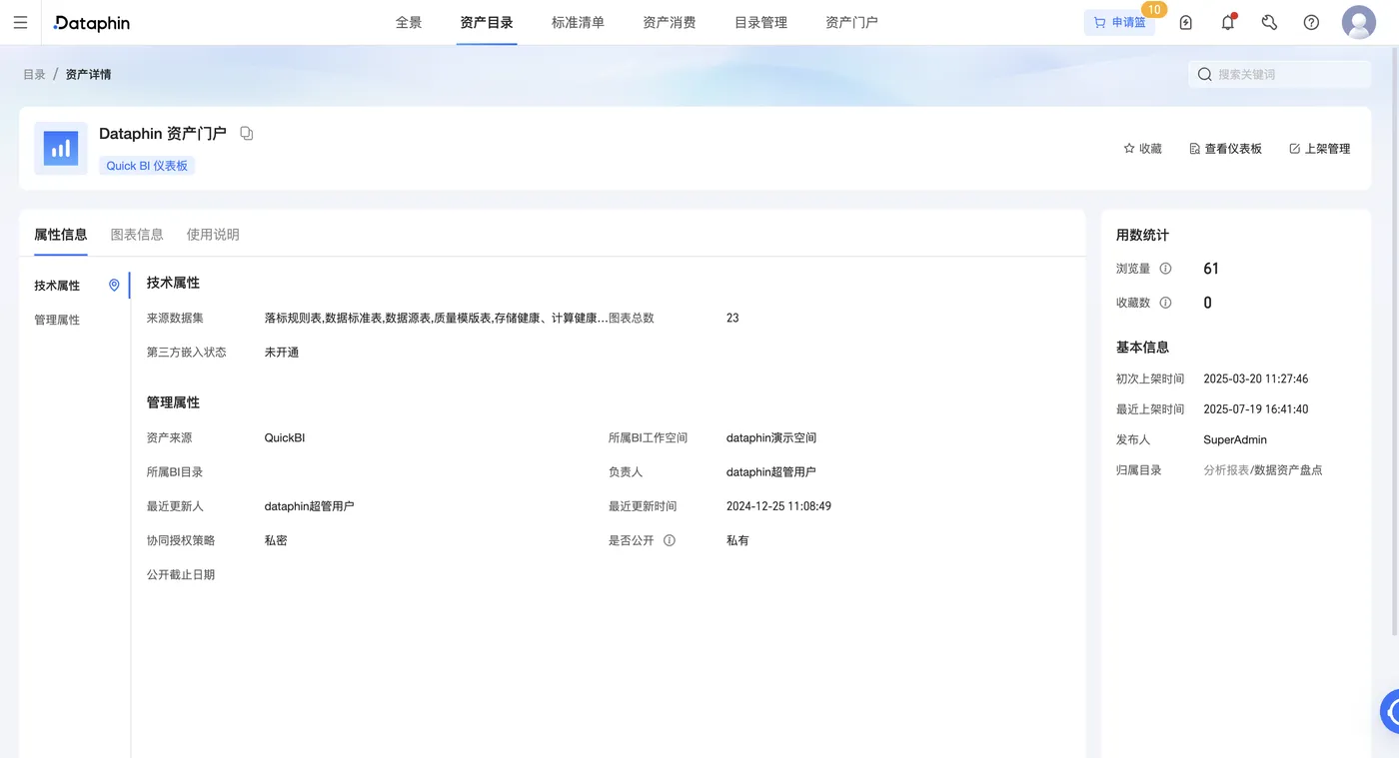Click the Dataphin logo

(x=92, y=22)
